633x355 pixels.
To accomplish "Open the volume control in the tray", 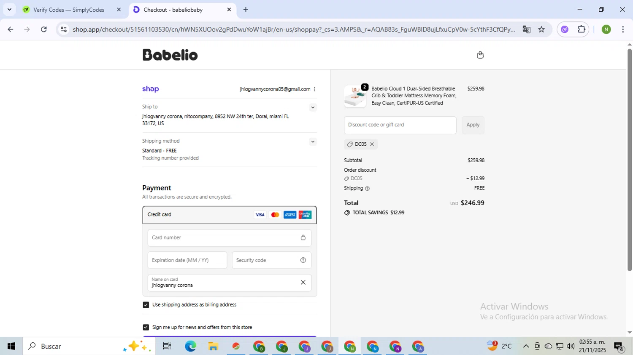I will point(571,346).
